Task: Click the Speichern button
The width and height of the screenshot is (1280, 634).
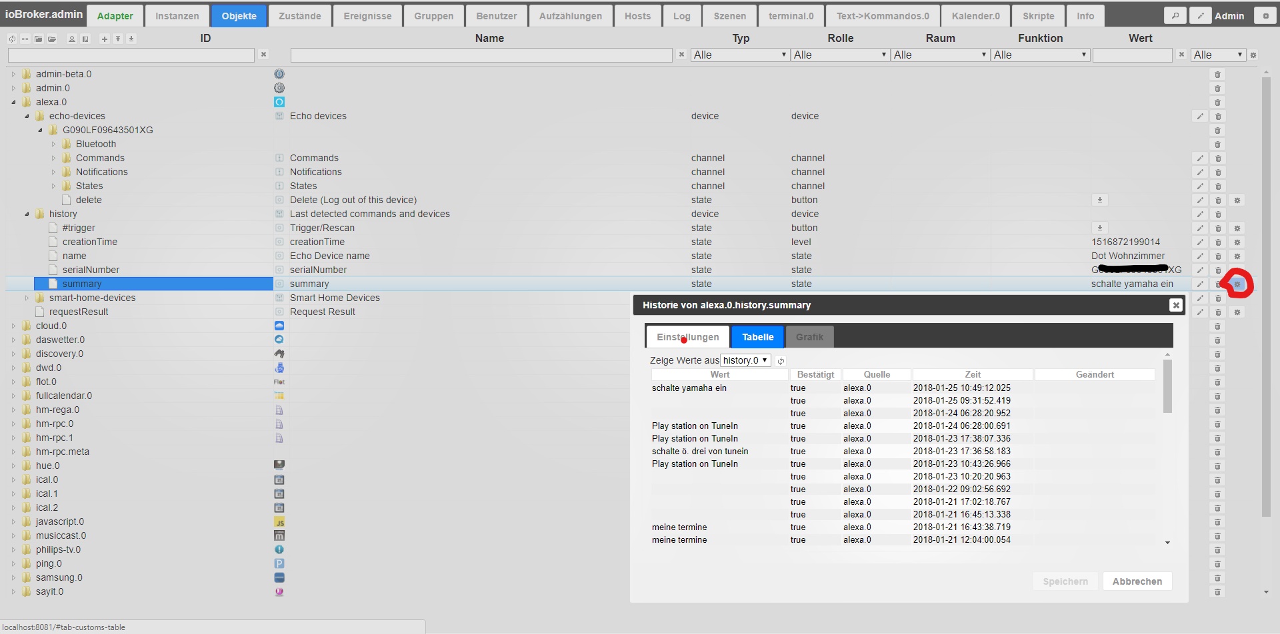Action: (1065, 581)
